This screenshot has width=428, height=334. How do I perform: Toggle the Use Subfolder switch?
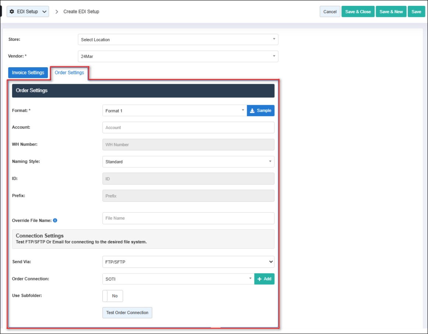point(112,296)
